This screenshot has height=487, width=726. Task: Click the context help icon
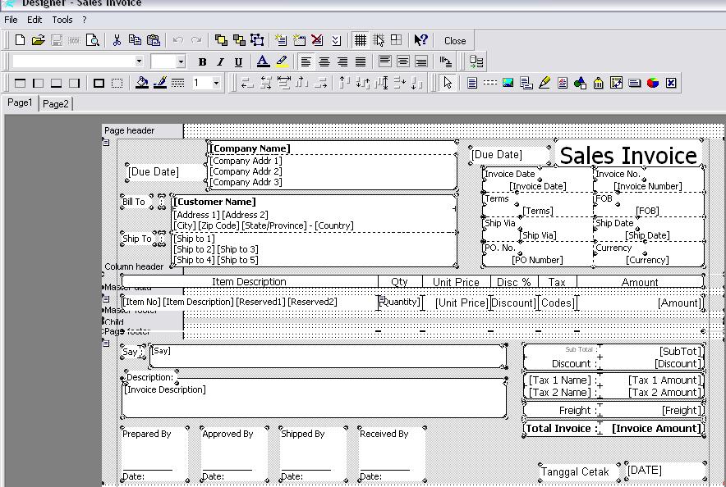click(421, 40)
